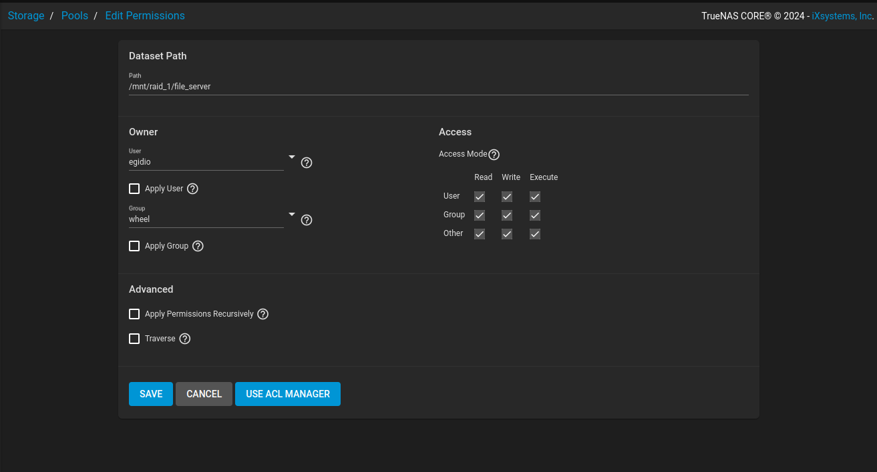The image size is (877, 472).
Task: Open the iXsystems, Inc. link
Action: (842, 16)
